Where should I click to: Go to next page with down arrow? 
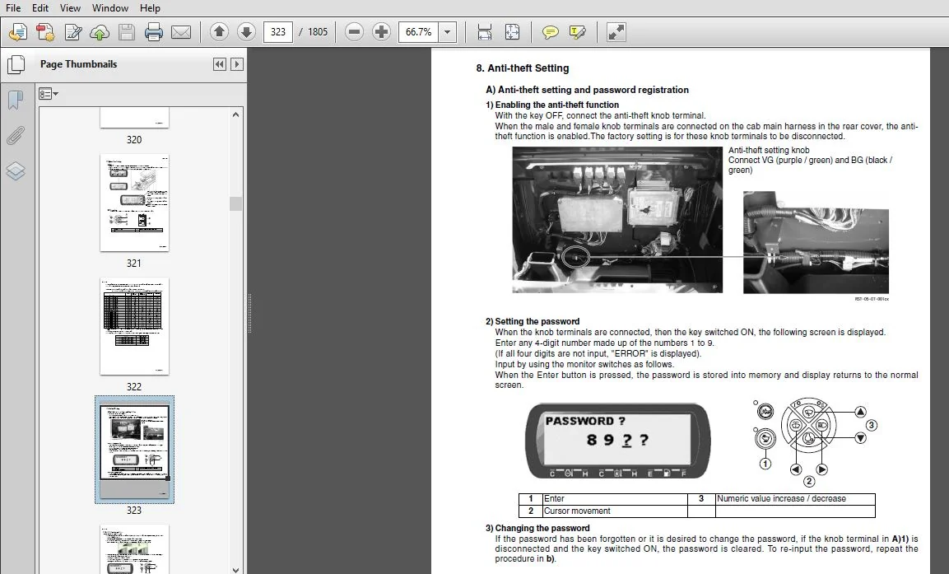click(x=246, y=31)
